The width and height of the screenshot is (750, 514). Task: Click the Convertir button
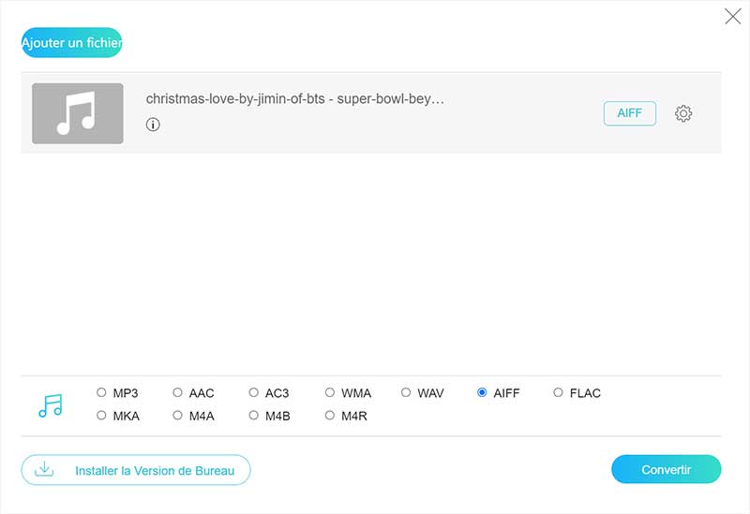click(666, 469)
